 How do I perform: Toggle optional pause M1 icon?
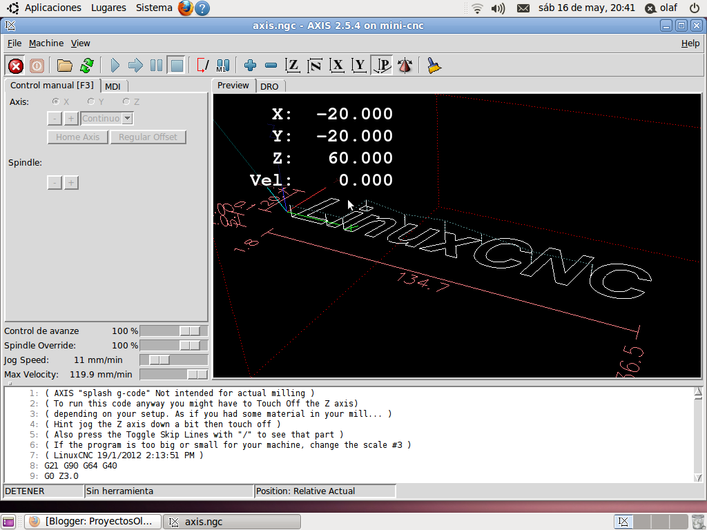coord(223,66)
